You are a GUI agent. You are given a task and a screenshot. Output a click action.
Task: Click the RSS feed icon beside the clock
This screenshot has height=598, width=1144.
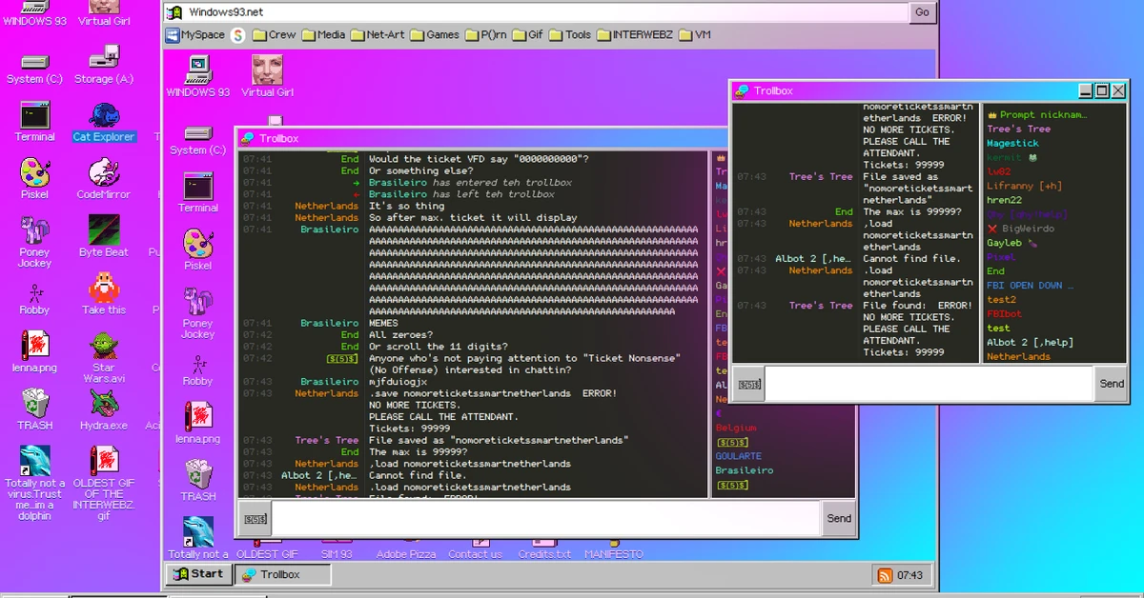pyautogui.click(x=885, y=575)
